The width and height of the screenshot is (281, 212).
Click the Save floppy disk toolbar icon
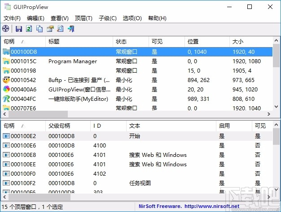(x=19, y=29)
